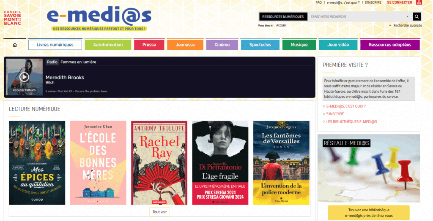Open Rachel Ray book cover

click(159, 163)
